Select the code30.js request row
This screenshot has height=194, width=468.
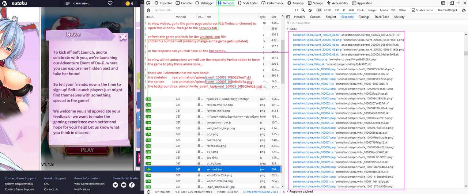(x=212, y=157)
